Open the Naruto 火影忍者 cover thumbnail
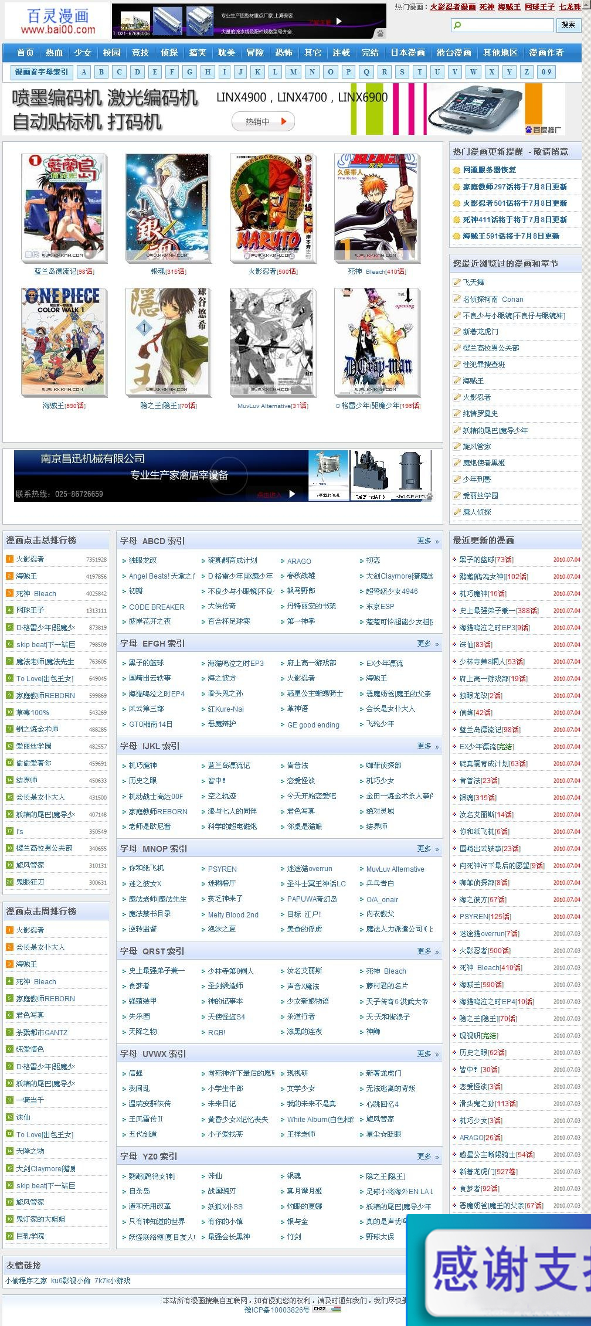The width and height of the screenshot is (591, 1326). (273, 208)
